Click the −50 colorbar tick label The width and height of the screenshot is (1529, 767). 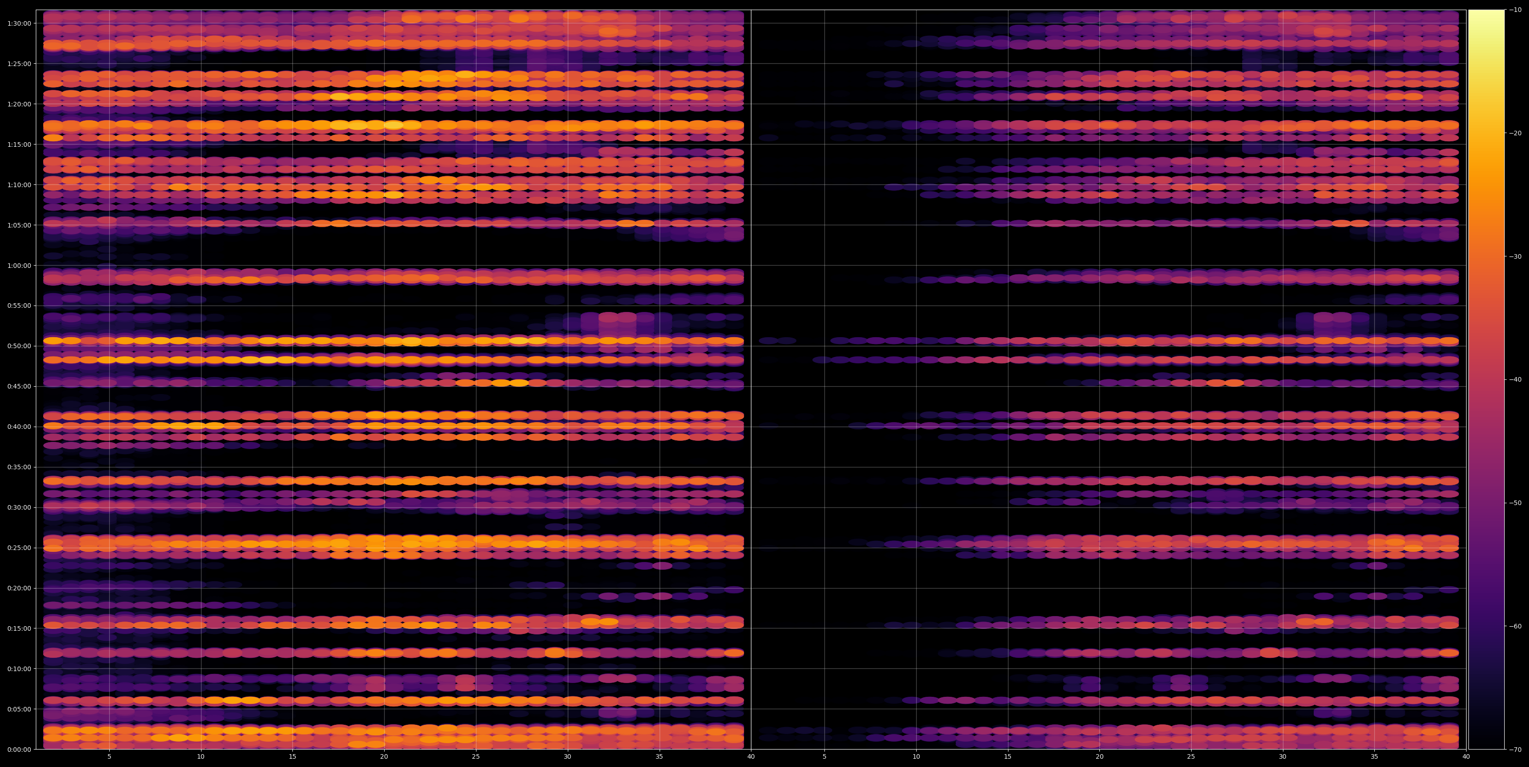point(1515,503)
